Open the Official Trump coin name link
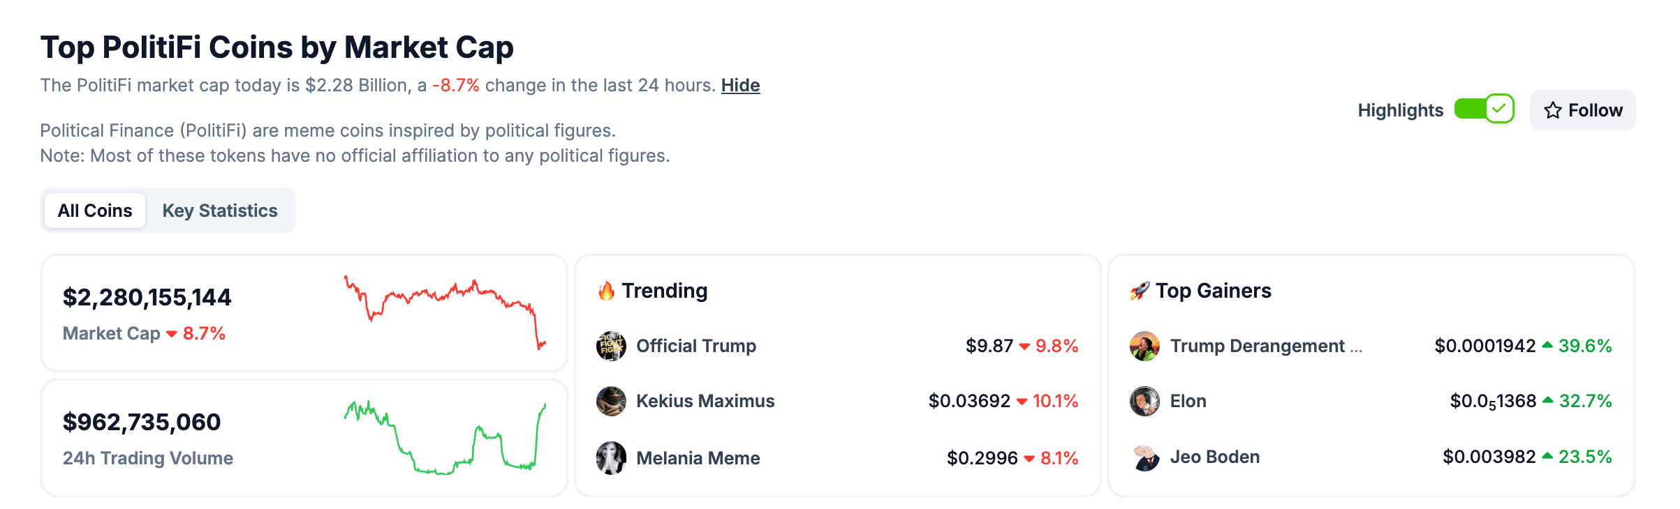 pos(696,346)
